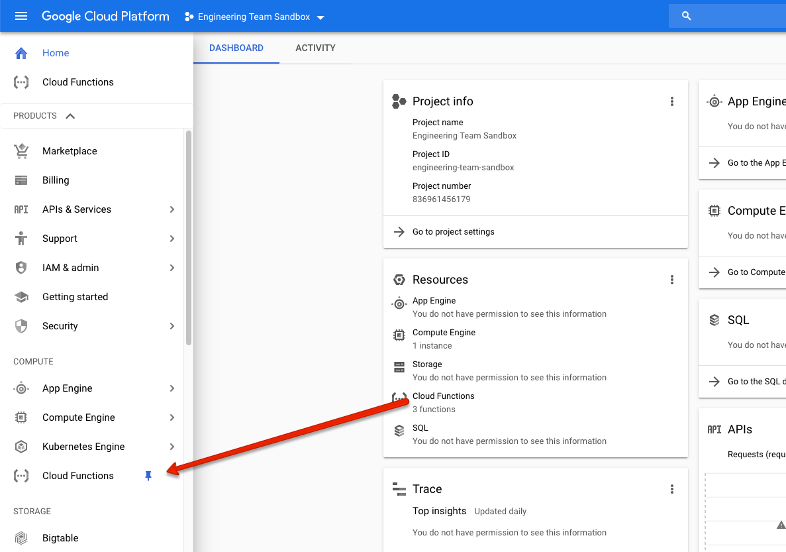Screen dimensions: 786x552
Task: Click the Kubernetes Engine hexagon icon
Action: [x=21, y=447]
